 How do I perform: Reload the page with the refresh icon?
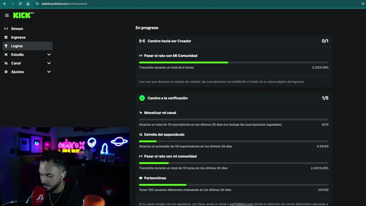pos(20,4)
